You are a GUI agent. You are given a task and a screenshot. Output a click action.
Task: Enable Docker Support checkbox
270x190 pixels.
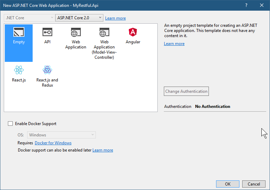pyautogui.click(x=10, y=124)
